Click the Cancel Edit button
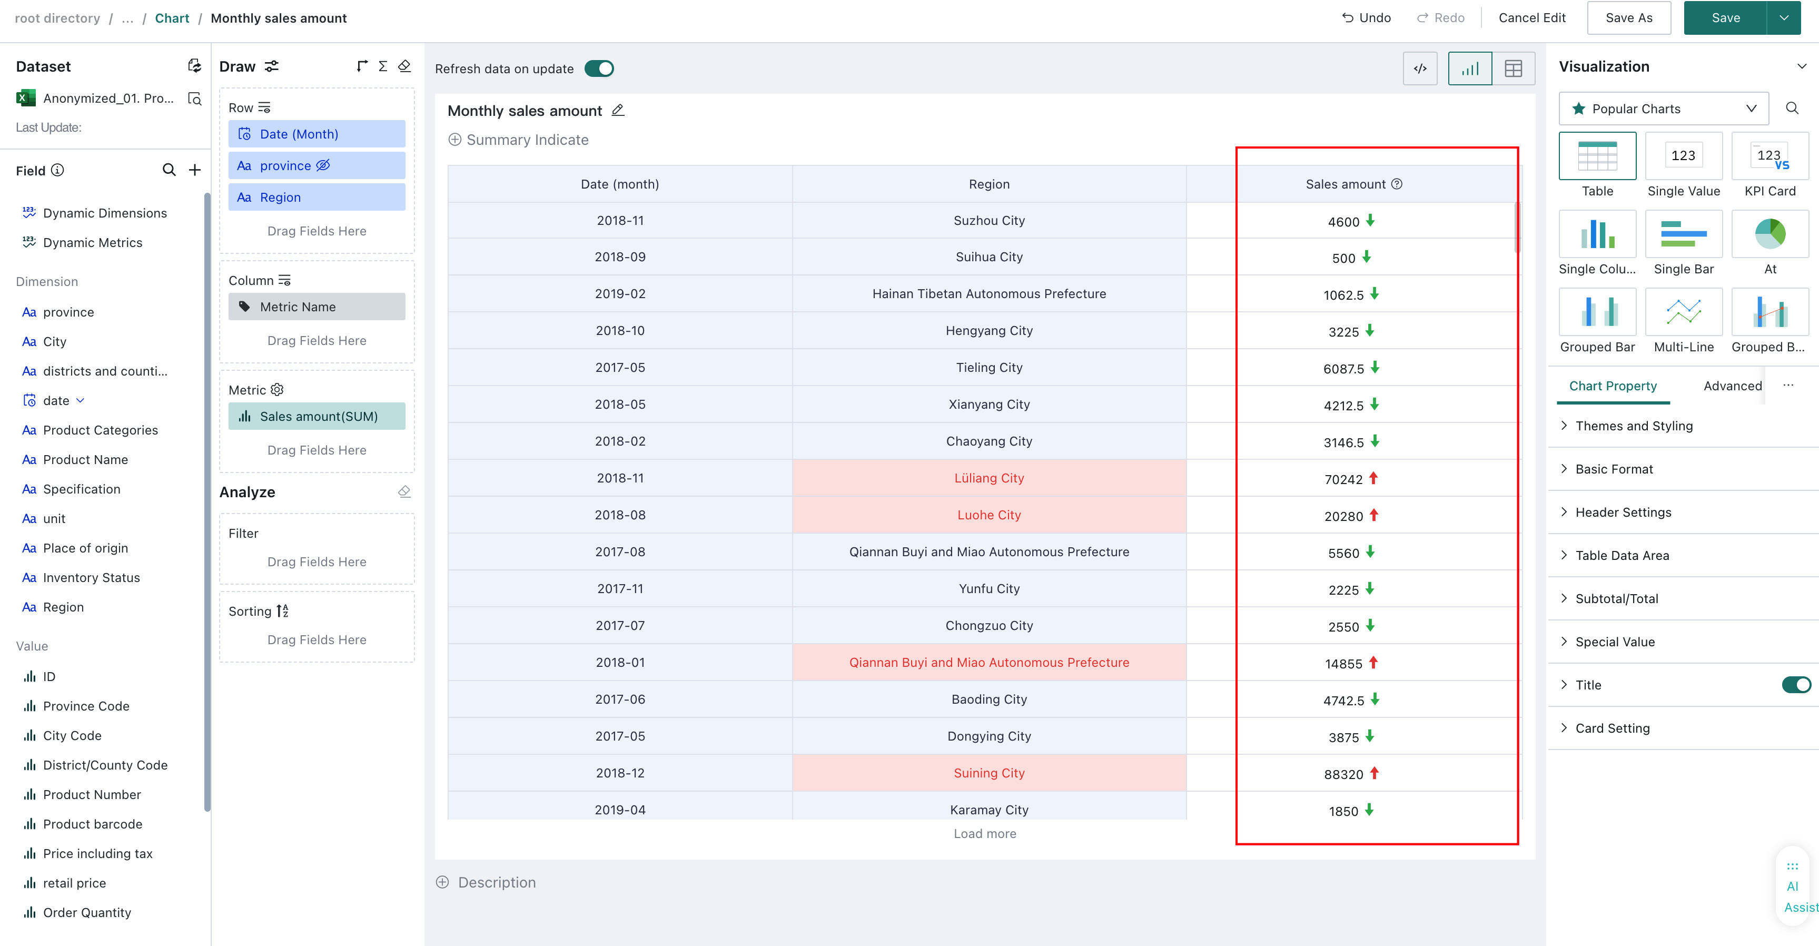1819x946 pixels. point(1531,18)
